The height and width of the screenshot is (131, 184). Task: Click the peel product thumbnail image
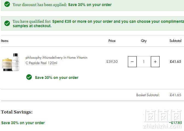11,62
